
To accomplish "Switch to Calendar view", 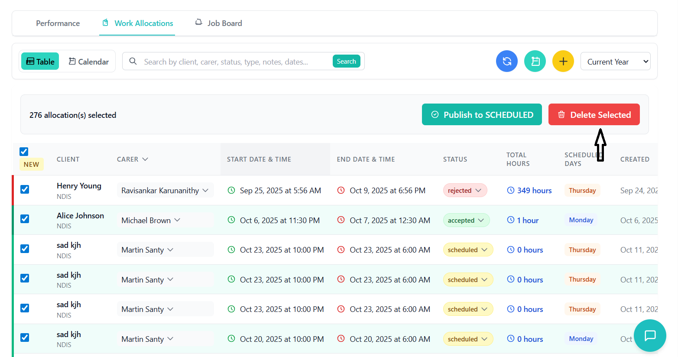I will (x=88, y=62).
